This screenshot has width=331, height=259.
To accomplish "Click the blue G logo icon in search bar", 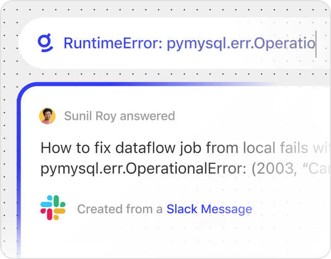I will [45, 43].
